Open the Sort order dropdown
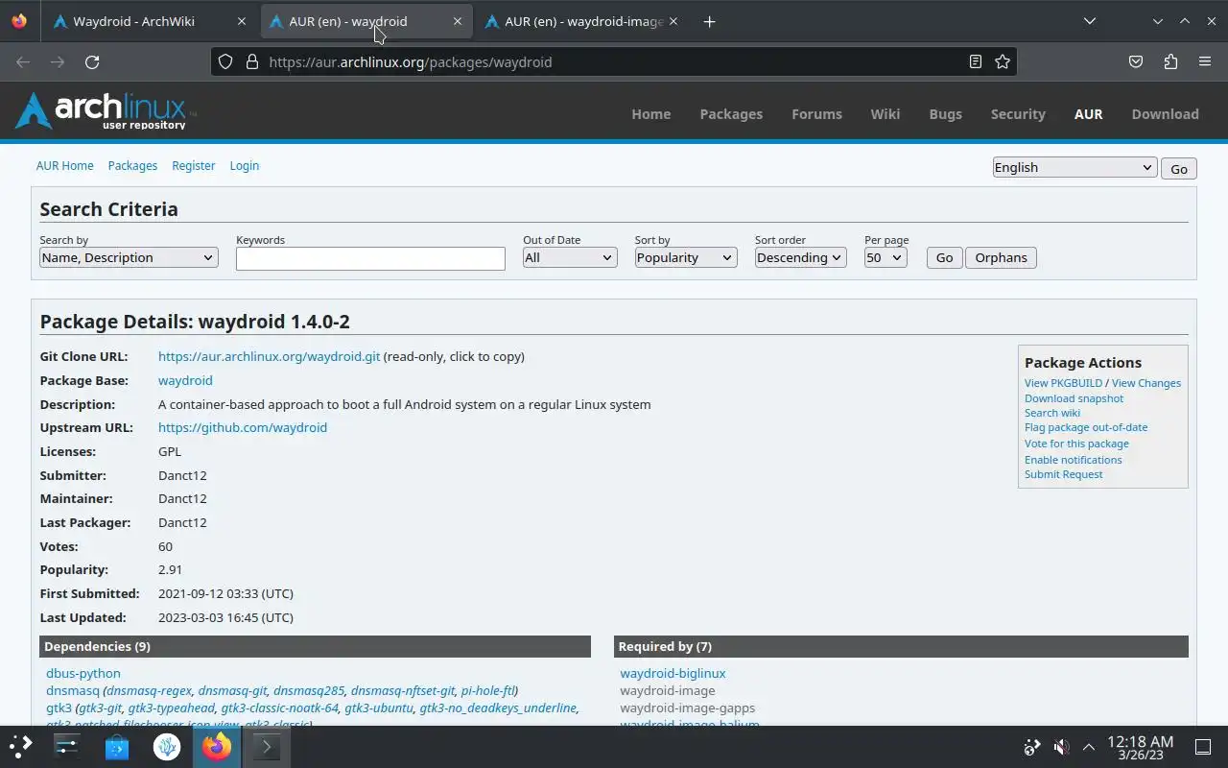 [x=800, y=257]
